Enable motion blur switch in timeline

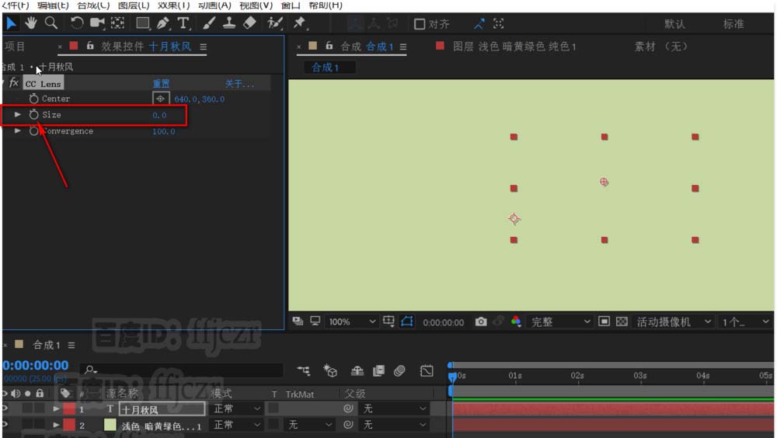pyautogui.click(x=399, y=370)
